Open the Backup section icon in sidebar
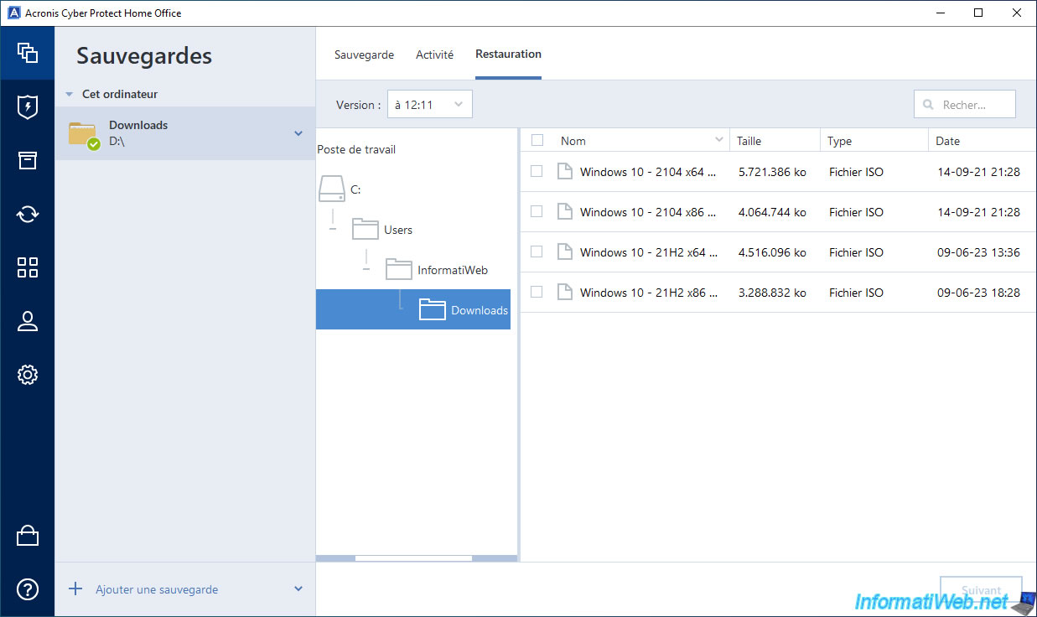Viewport: 1037px width, 617px height. pos(28,53)
